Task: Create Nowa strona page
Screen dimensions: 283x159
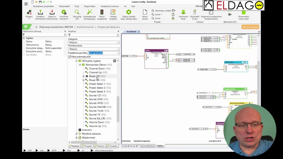Action: click(145, 12)
